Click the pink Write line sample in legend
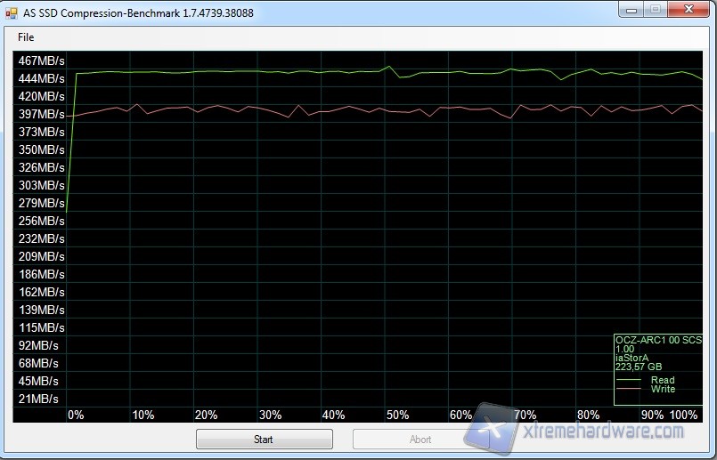Image resolution: width=717 pixels, height=460 pixels. click(x=631, y=389)
